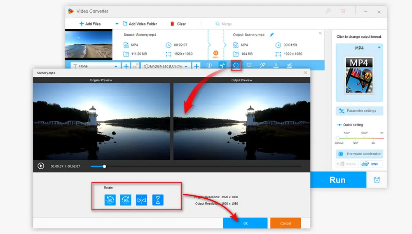The image size is (412, 234).
Task: Edit output file name with pencil icon
Action: (x=272, y=35)
